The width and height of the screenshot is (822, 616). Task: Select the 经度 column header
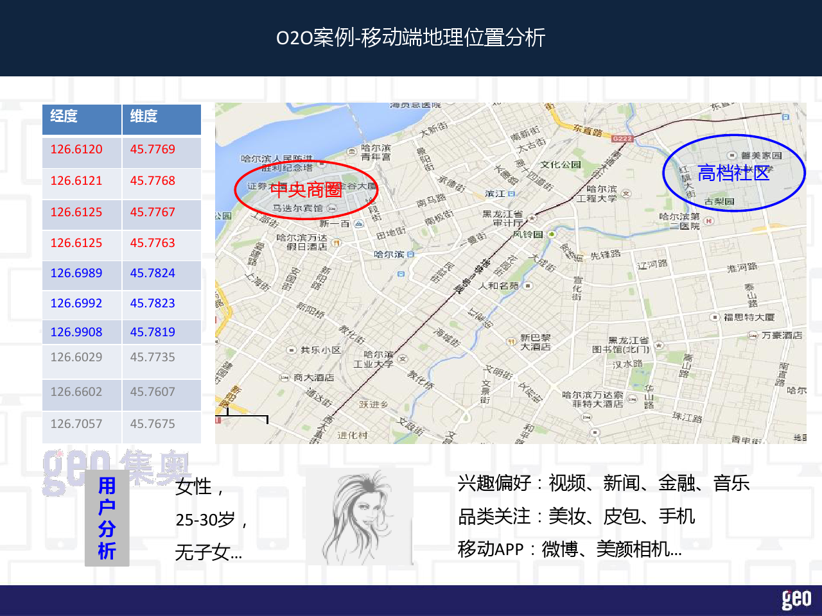pyautogui.click(x=82, y=119)
